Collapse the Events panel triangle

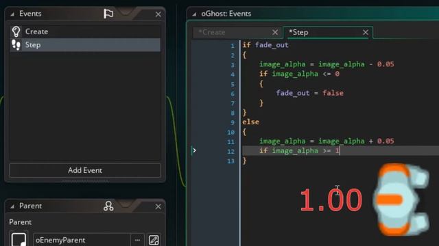(12, 14)
